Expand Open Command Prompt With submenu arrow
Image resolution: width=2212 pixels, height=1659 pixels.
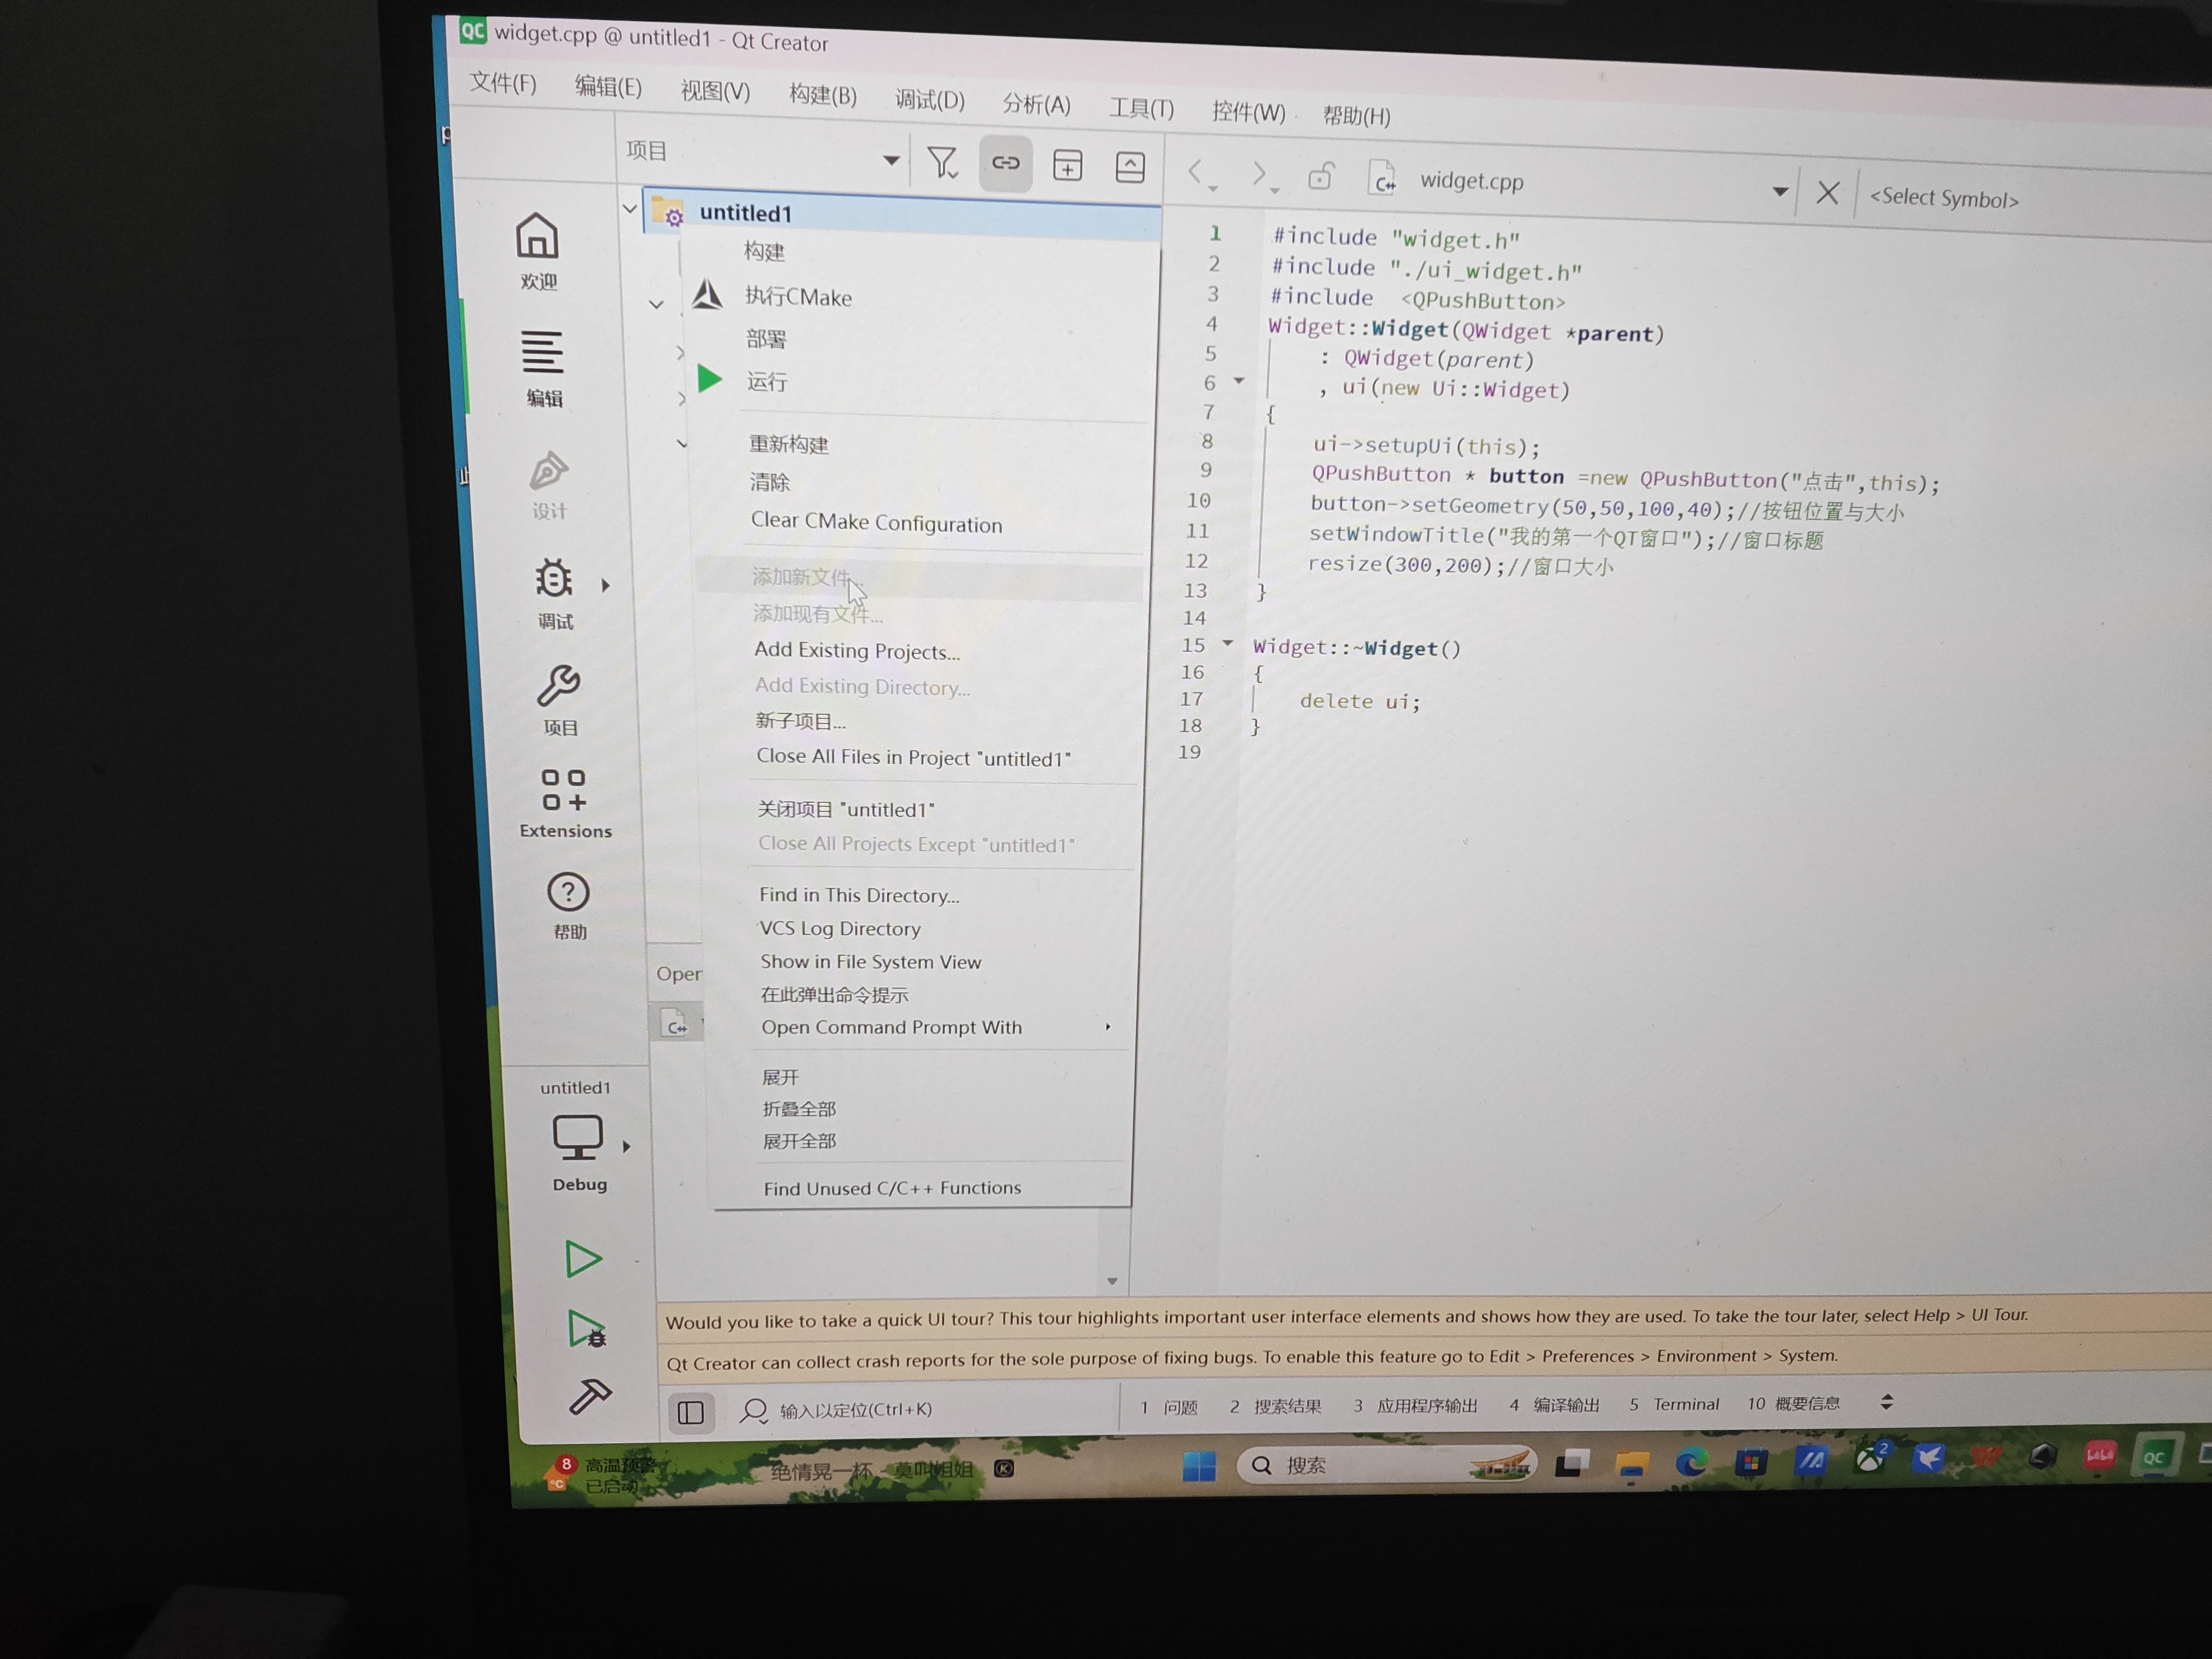(x=1108, y=1027)
